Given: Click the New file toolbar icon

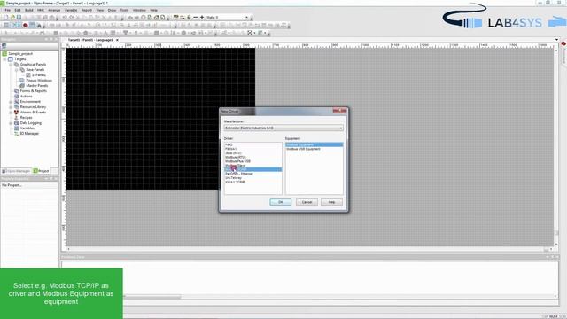Looking at the screenshot, I should 6,18.
